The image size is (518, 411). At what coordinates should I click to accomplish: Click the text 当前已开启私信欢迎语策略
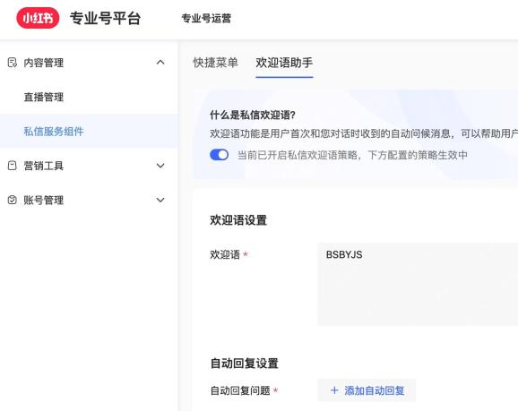[x=298, y=155]
